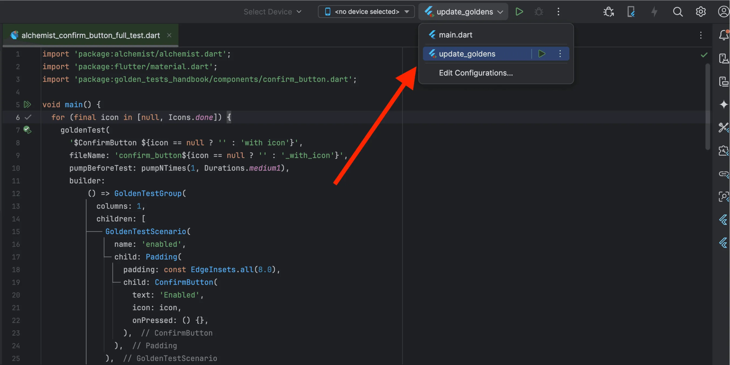
Task: Click the checkmark gutter icon on the for loop line
Action: point(28,117)
